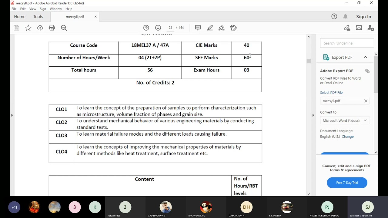Click document scrollbar down arrow
The image size is (388, 218).
[309, 194]
